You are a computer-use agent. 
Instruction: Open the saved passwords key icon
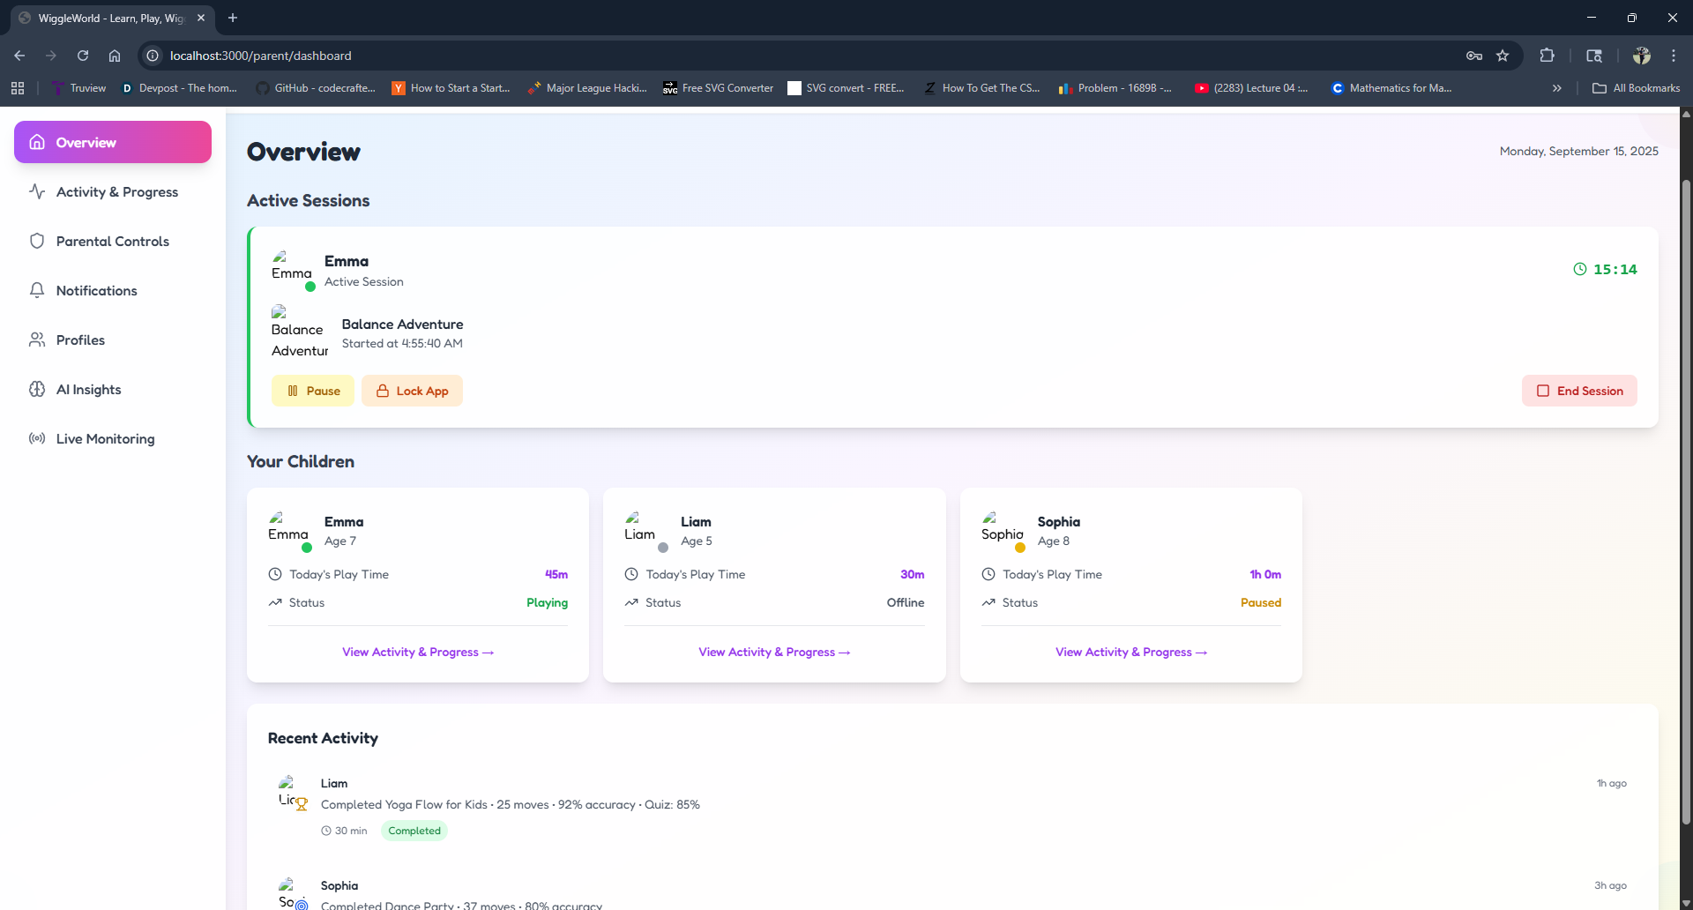[x=1474, y=56]
